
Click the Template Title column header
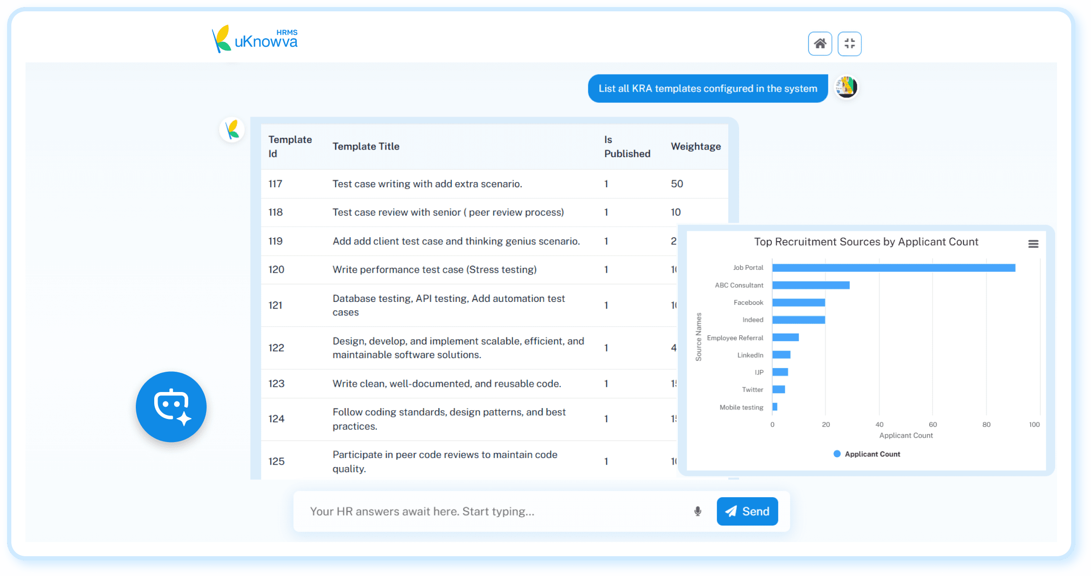(366, 147)
